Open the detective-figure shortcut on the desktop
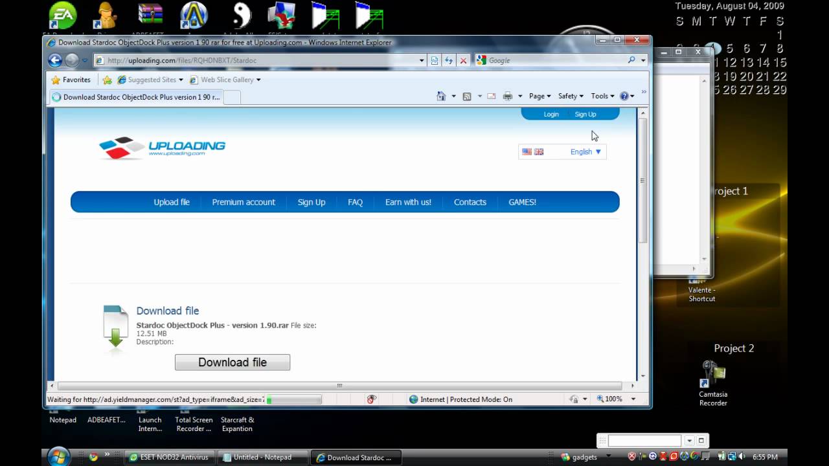 [x=106, y=17]
